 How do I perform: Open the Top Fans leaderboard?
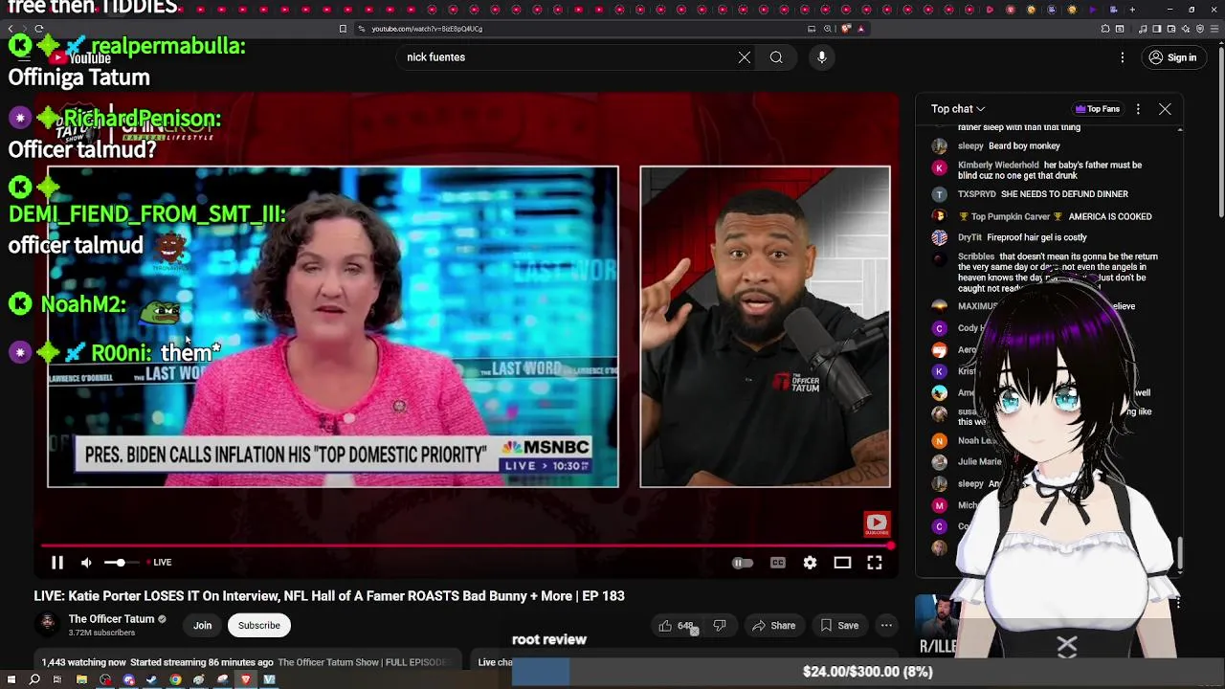tap(1097, 109)
